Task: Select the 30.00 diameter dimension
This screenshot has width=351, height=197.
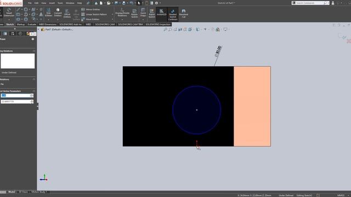Action: (218, 51)
